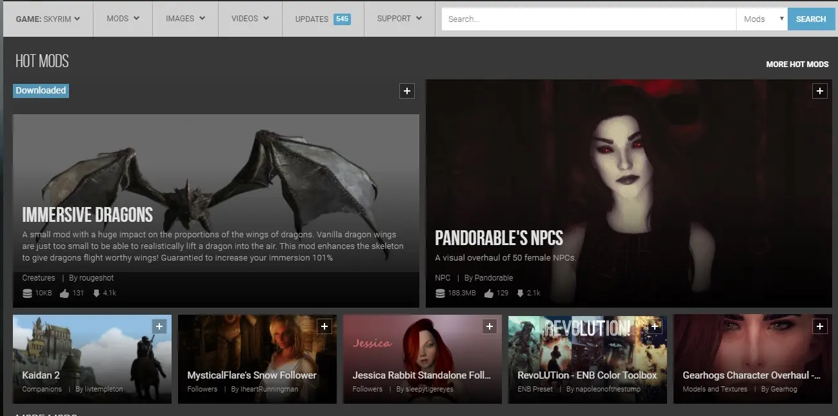838x416 pixels.
Task: Click the Downloaded label badge
Action: (41, 90)
